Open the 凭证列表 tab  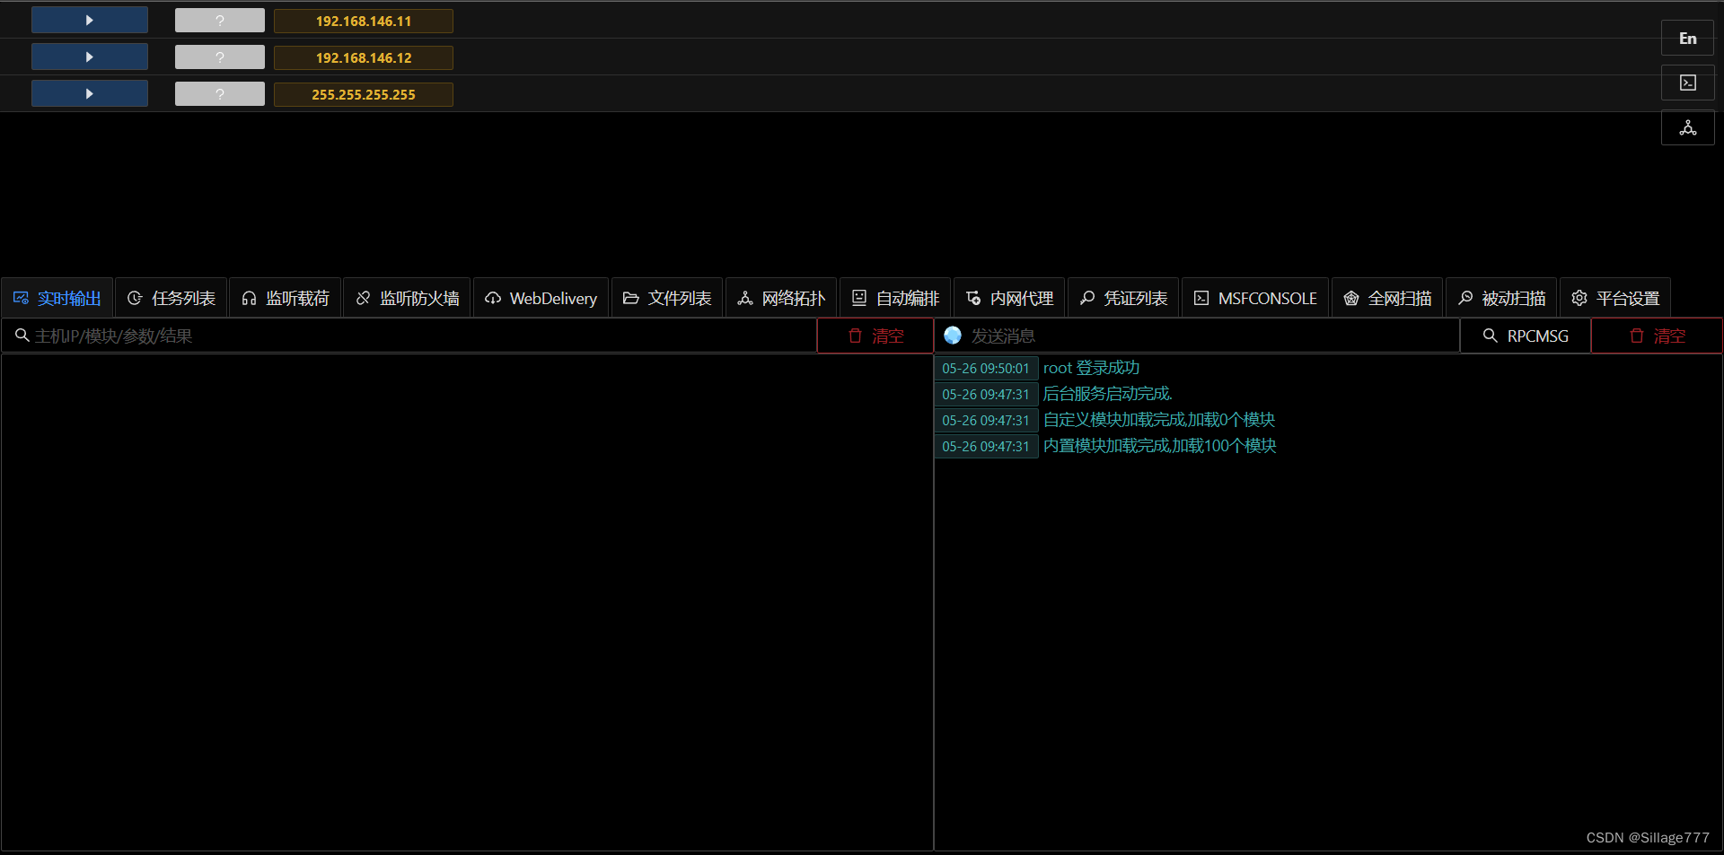click(1123, 298)
